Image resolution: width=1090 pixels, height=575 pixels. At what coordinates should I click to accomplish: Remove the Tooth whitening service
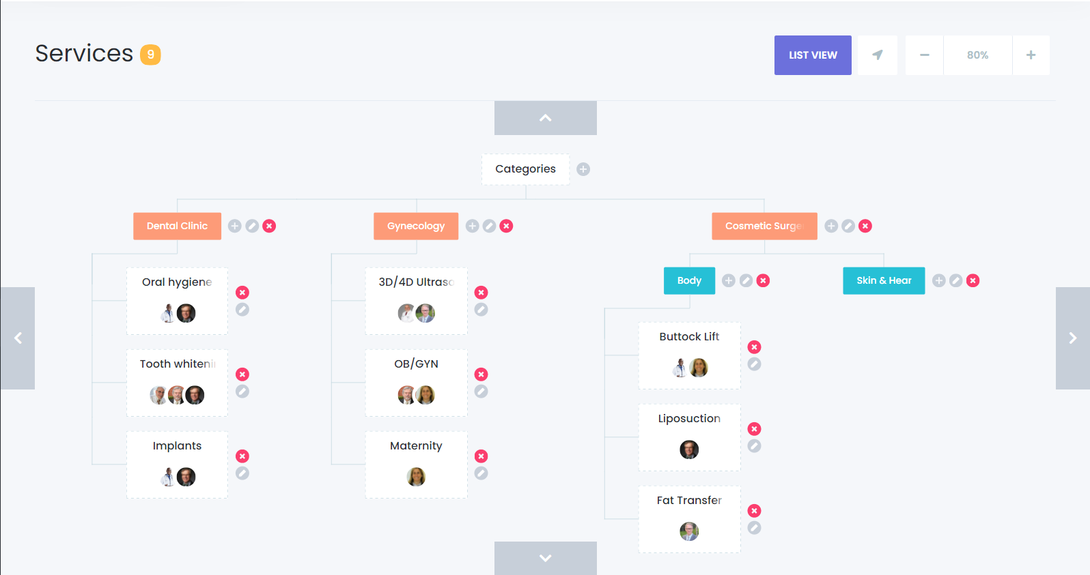coord(242,374)
